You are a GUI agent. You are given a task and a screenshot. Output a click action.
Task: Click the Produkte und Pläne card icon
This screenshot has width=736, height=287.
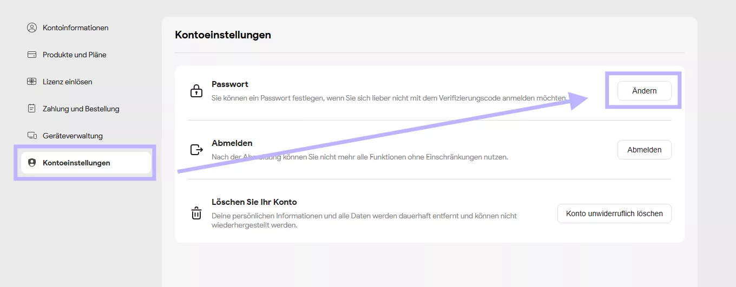click(x=32, y=55)
